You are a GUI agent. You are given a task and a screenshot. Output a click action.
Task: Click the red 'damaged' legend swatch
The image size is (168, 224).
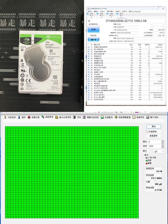click(146, 163)
